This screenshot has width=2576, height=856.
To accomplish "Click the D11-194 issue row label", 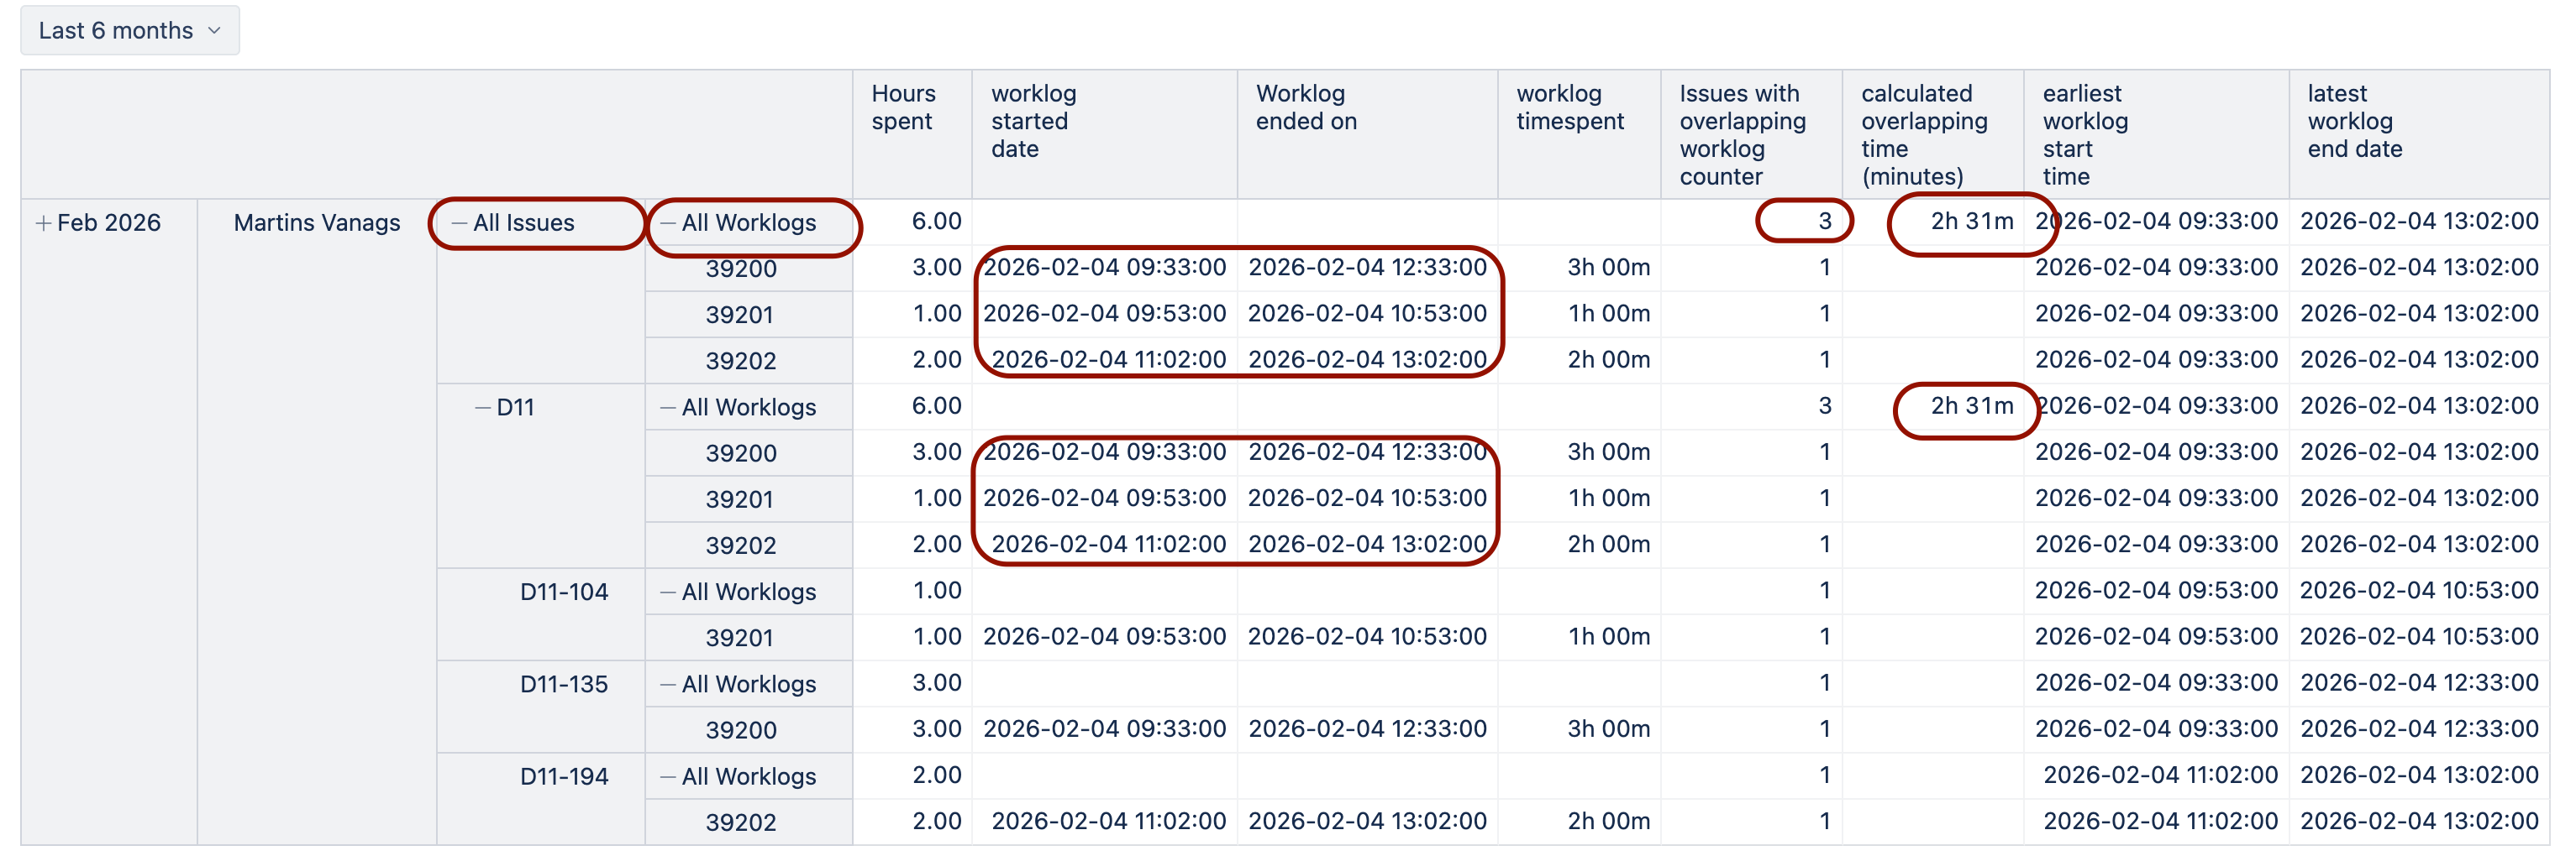I will click(563, 776).
